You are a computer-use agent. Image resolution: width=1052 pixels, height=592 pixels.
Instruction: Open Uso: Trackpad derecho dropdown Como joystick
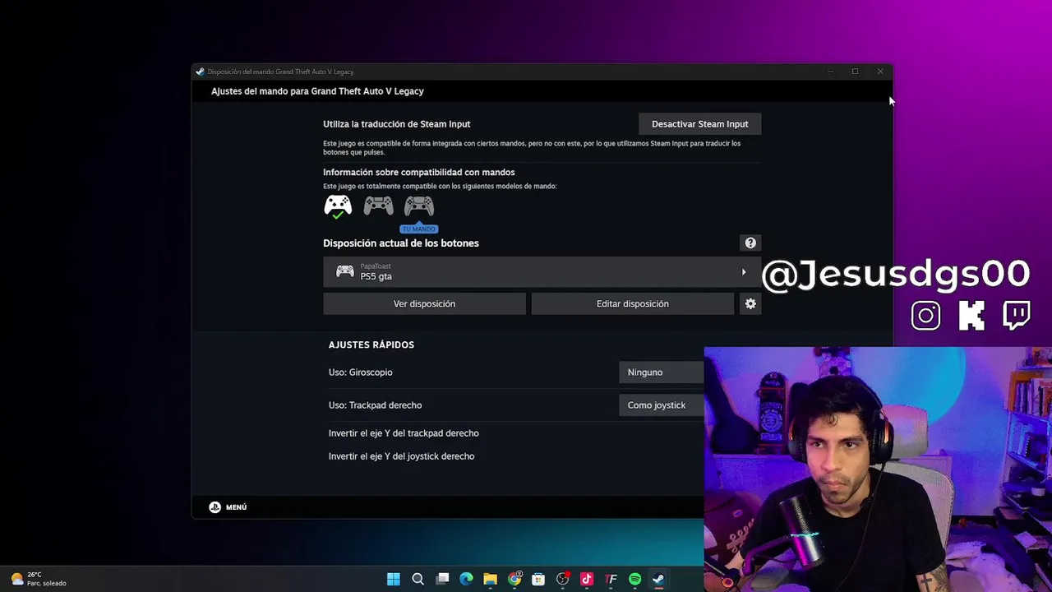point(662,405)
